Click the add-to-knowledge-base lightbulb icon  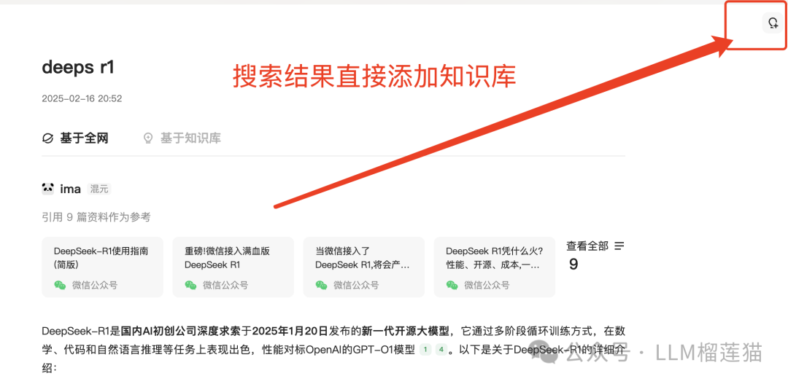click(x=773, y=23)
